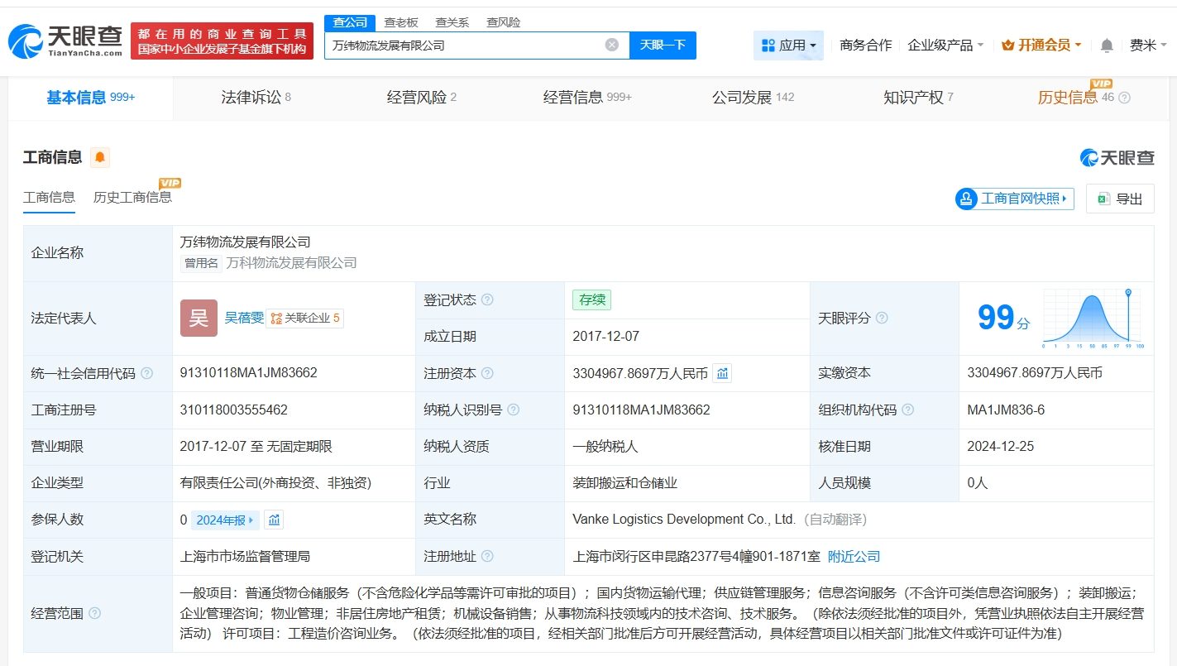The image size is (1177, 666).
Task: Click the Excel icon on 导出 button
Action: 1100,199
